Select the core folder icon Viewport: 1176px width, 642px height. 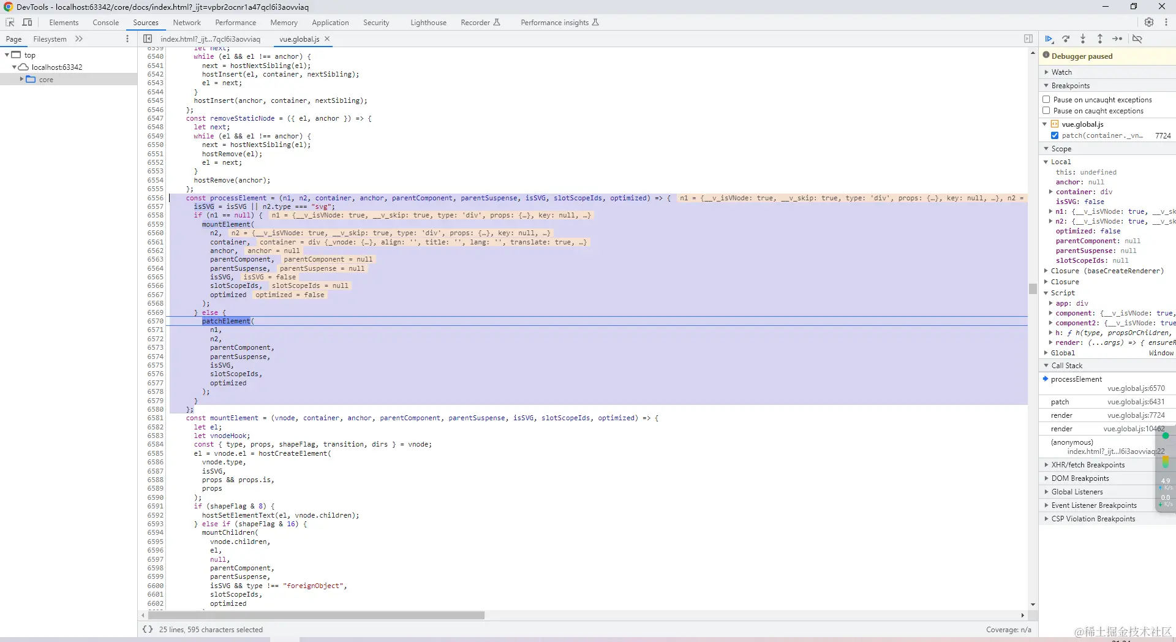click(31, 80)
